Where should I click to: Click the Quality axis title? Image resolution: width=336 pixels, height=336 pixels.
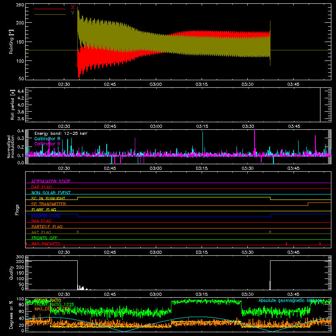(x=11, y=273)
